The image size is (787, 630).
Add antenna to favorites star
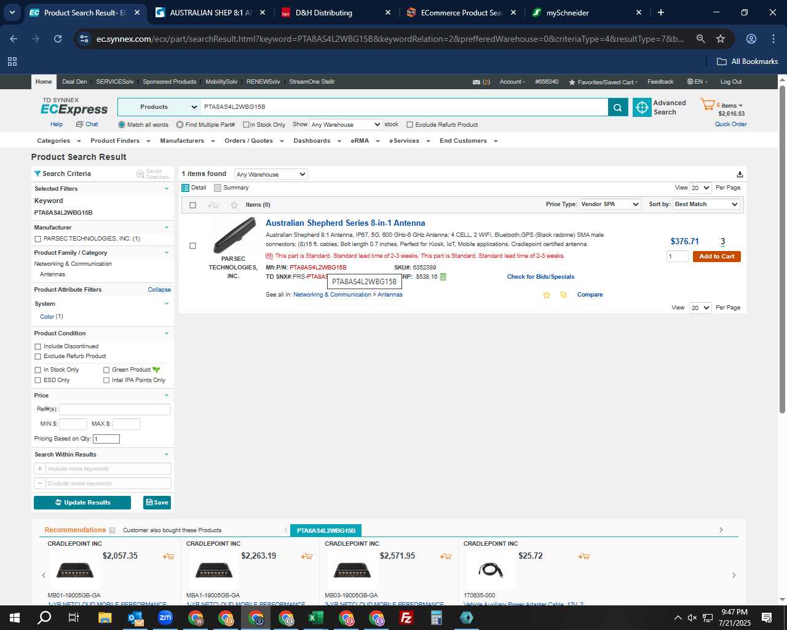(547, 295)
